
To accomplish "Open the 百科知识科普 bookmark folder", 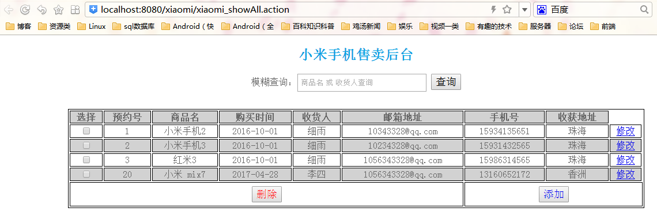I will [x=308, y=27].
